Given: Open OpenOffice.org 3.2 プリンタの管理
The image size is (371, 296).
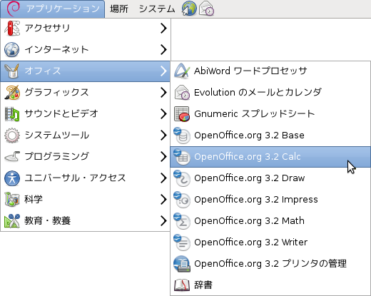Looking at the screenshot, I should (270, 263).
